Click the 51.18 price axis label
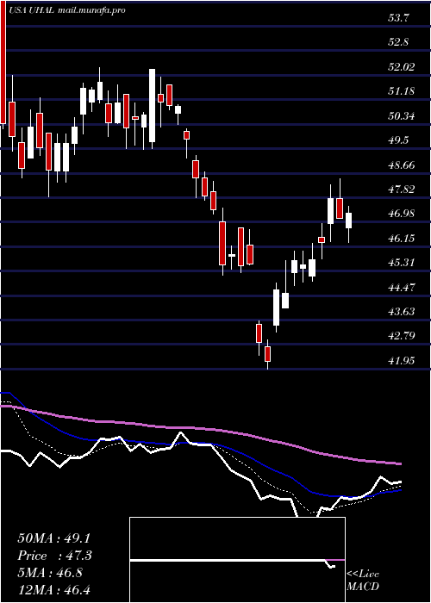The image size is (431, 603). [402, 91]
